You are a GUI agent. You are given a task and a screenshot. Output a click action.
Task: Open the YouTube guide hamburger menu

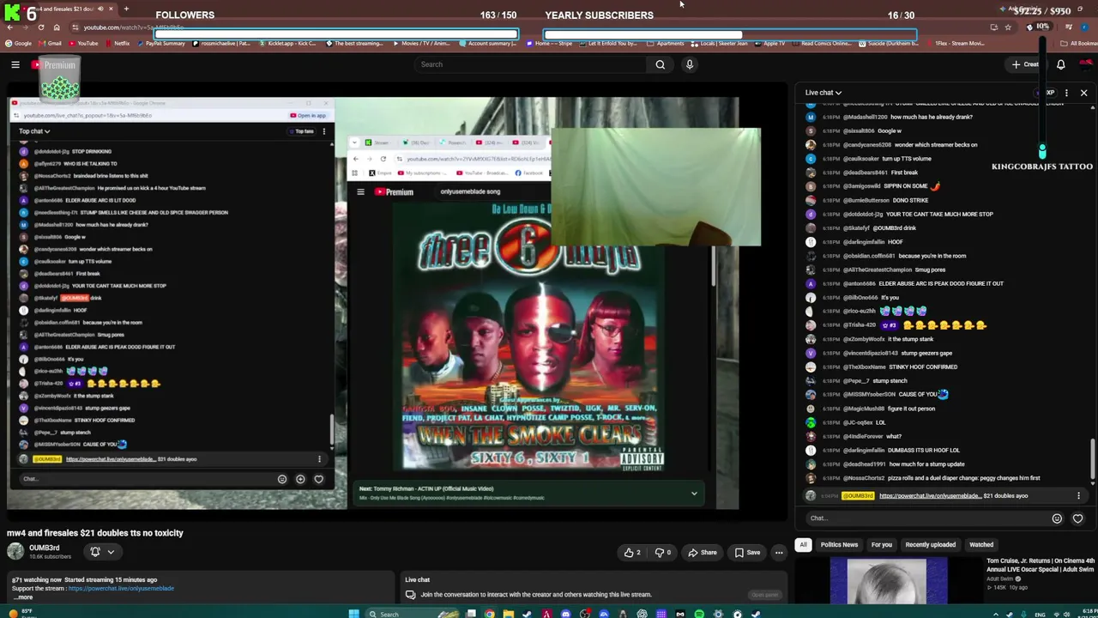click(x=15, y=64)
